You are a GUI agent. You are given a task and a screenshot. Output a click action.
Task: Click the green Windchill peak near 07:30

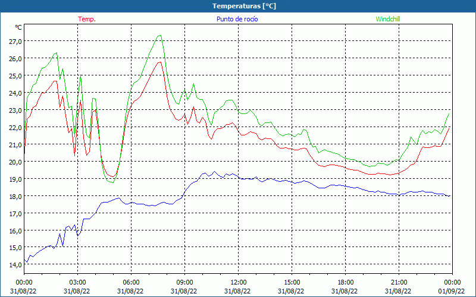tap(159, 36)
